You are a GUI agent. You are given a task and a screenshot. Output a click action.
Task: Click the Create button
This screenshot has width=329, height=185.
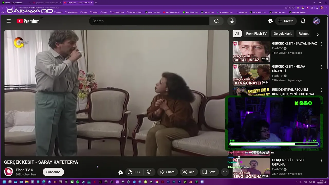point(286,21)
